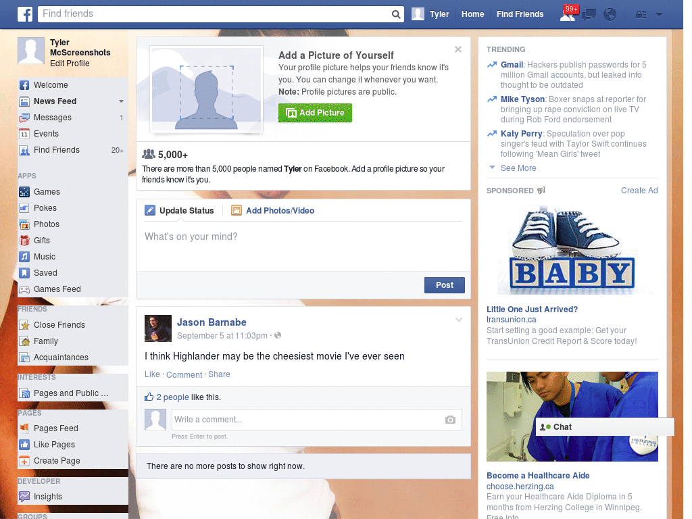Image resolution: width=692 pixels, height=519 pixels.
Task: Click the Facebook logo icon
Action: (x=25, y=14)
